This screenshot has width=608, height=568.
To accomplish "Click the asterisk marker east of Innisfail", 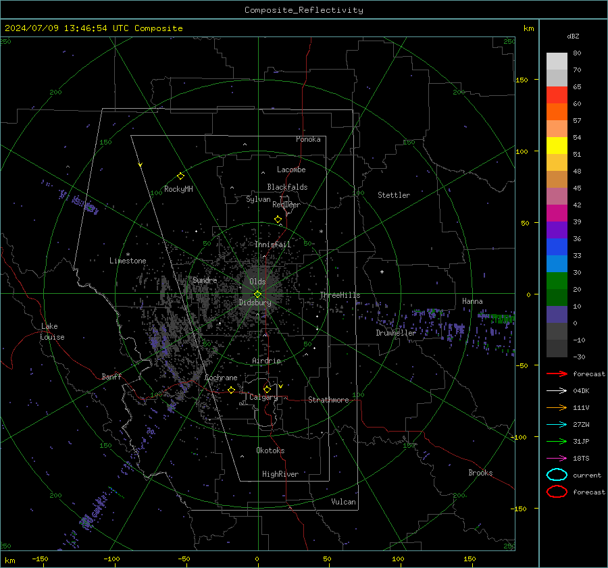I will (x=322, y=232).
